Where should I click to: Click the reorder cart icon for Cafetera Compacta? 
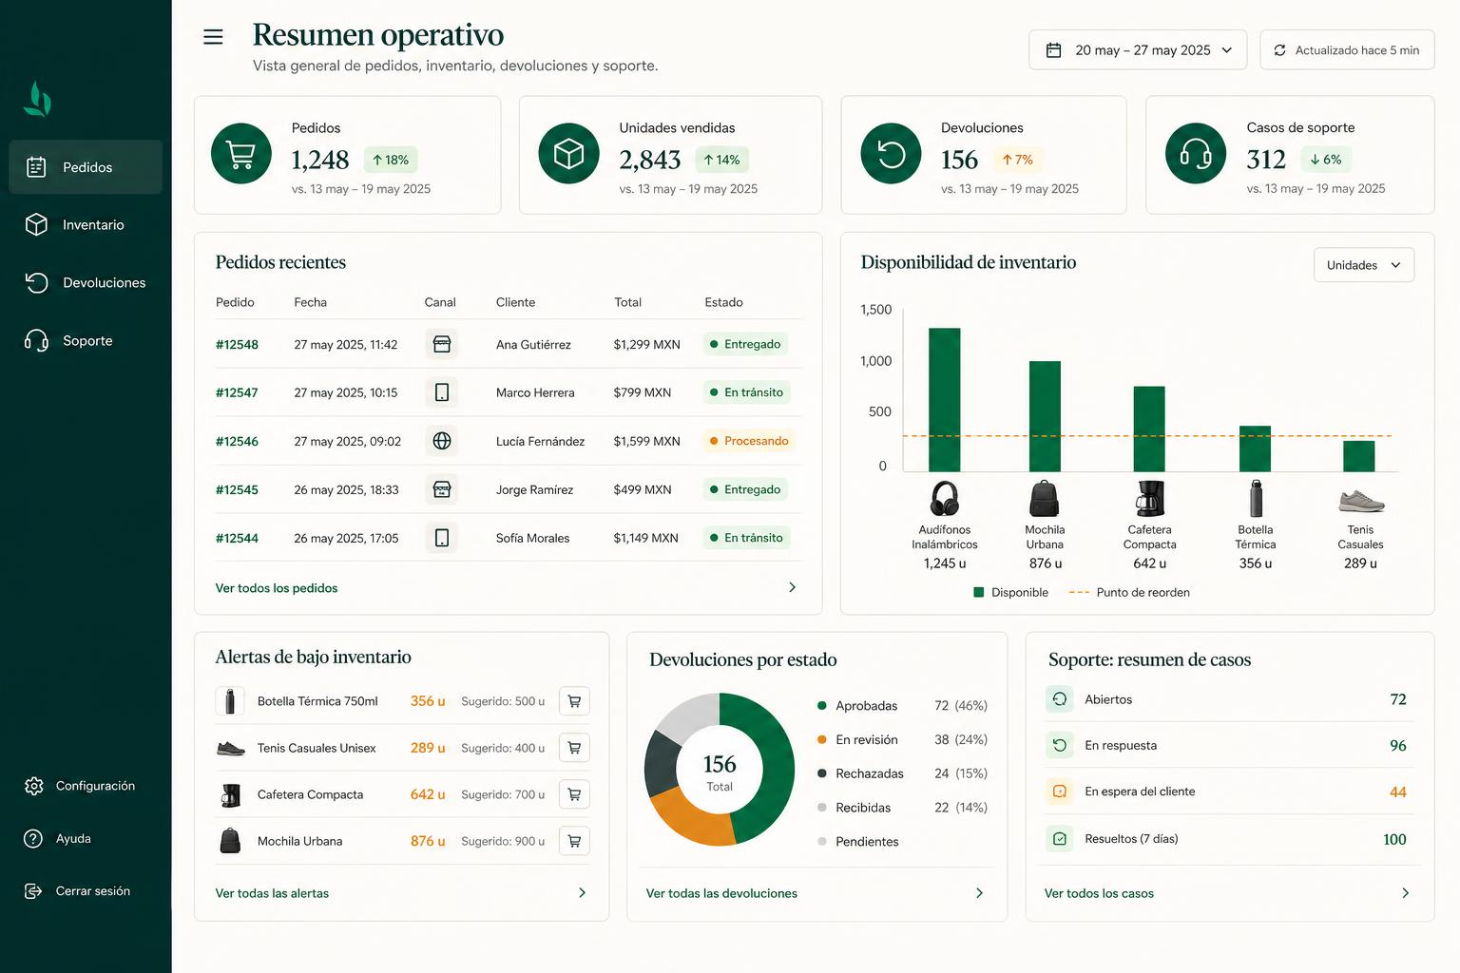(x=574, y=794)
